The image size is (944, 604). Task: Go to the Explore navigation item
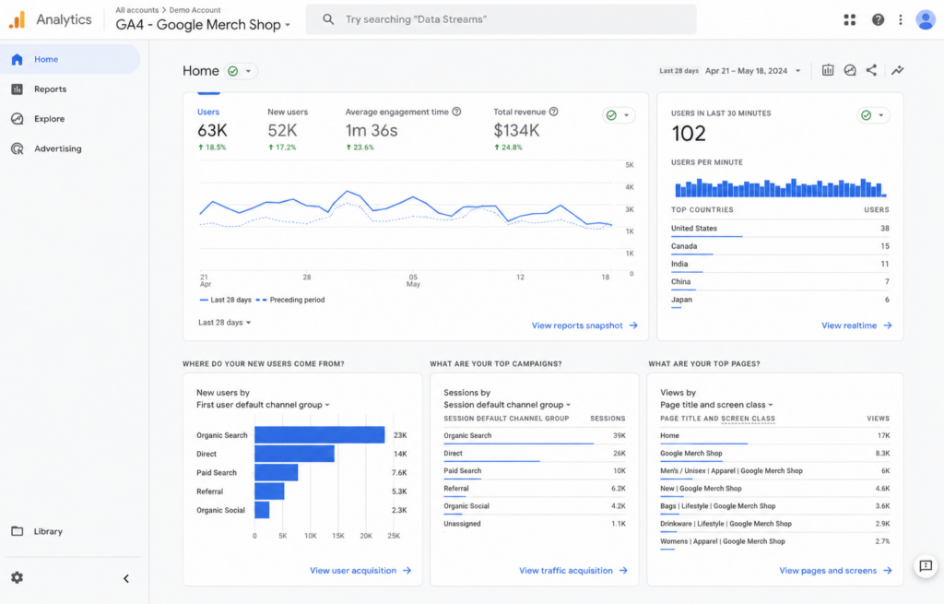(x=70, y=119)
